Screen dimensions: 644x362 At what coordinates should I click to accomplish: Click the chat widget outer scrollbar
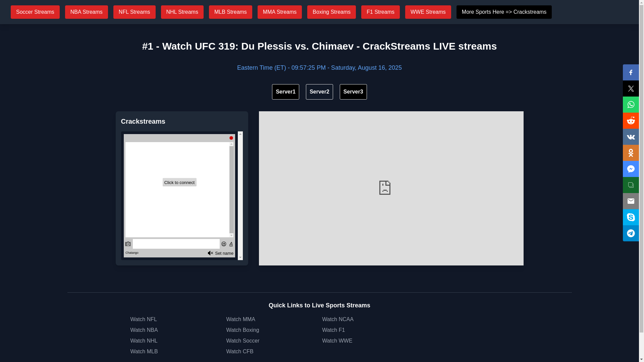point(240,196)
